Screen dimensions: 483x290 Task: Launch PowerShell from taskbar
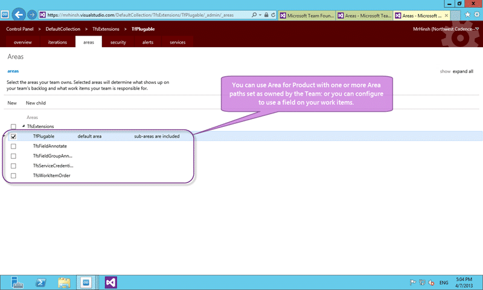point(41,282)
